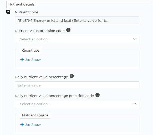Open help for Nutrient value precision code
The height and width of the screenshot is (135, 153).
click(x=68, y=30)
